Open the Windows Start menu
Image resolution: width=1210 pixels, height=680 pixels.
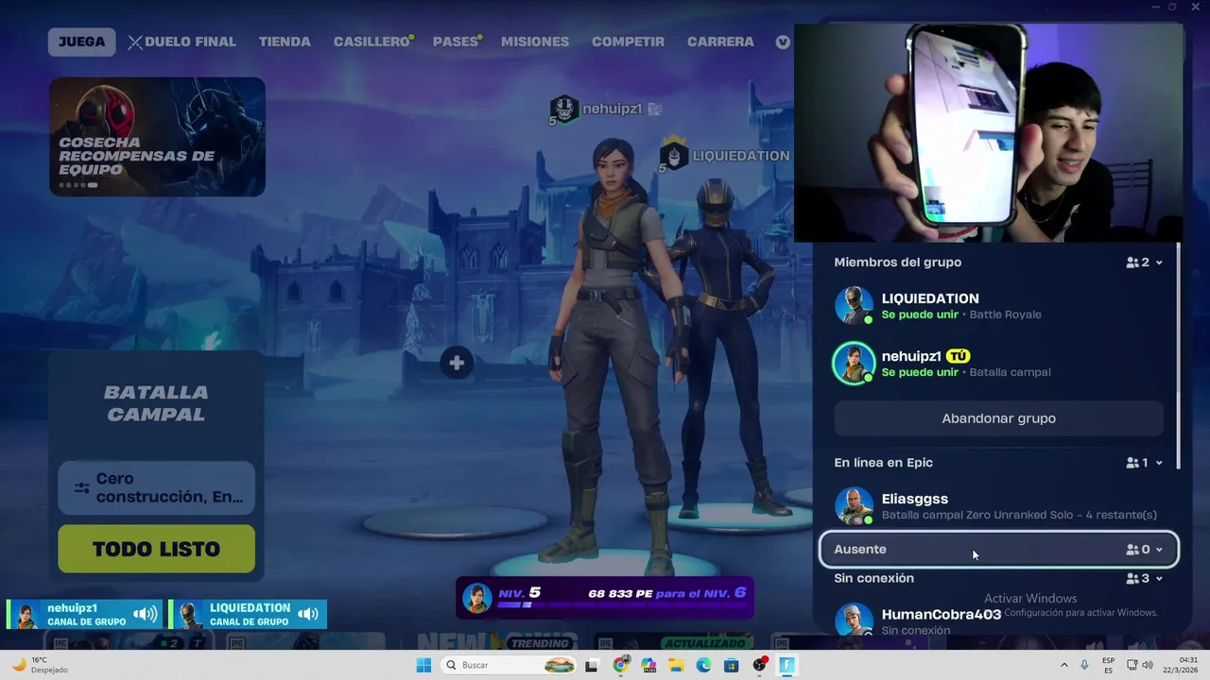(423, 665)
